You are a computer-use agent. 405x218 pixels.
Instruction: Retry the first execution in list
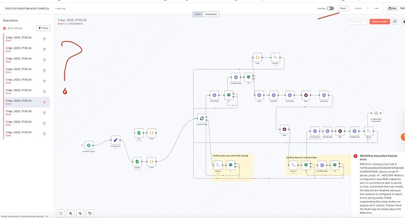(45, 39)
